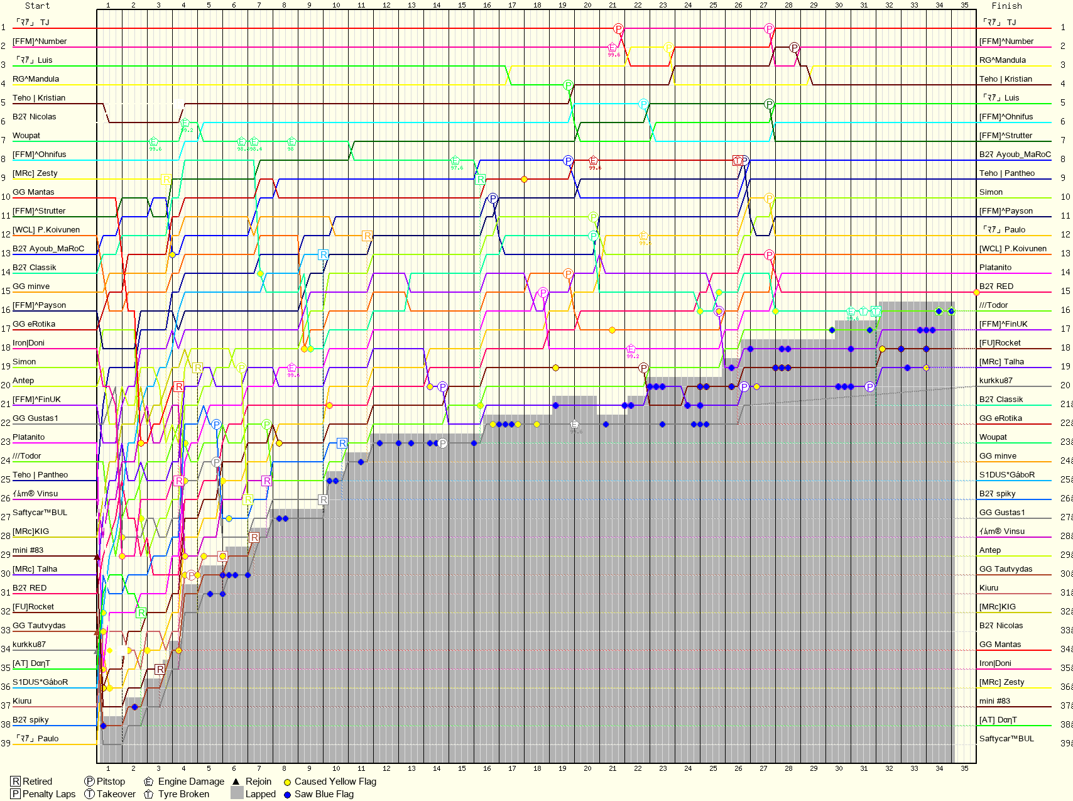The height and width of the screenshot is (801, 1073).
Task: Click the Retired 'R' legend icon
Action: [16, 782]
